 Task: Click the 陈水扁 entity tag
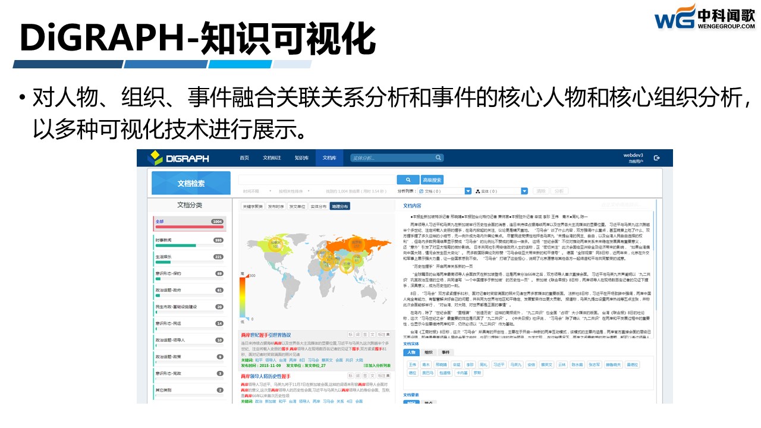point(577,364)
